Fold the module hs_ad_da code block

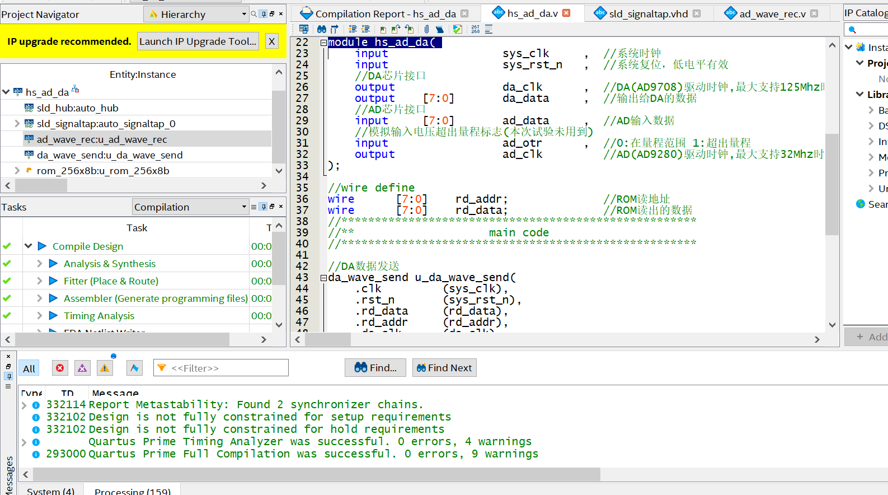click(x=323, y=43)
